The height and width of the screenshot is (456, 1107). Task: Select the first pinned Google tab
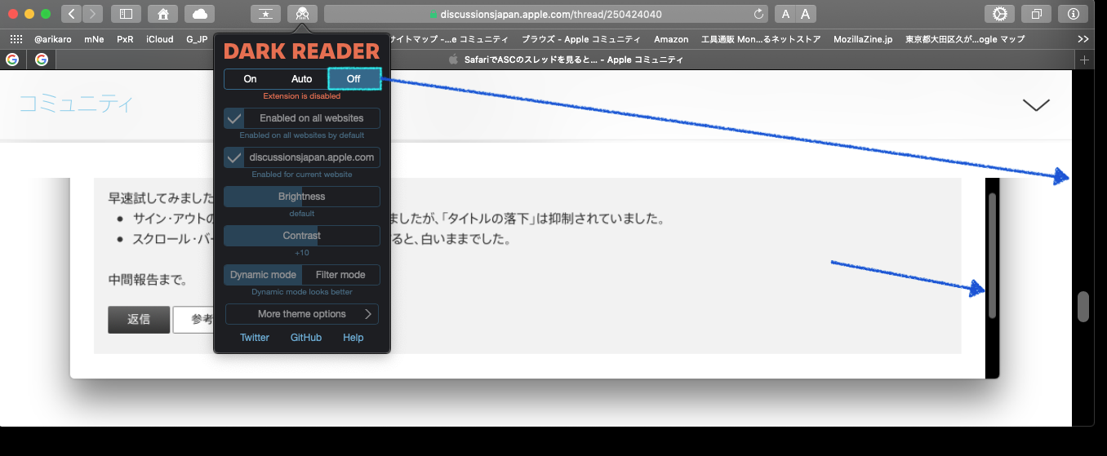(x=12, y=60)
